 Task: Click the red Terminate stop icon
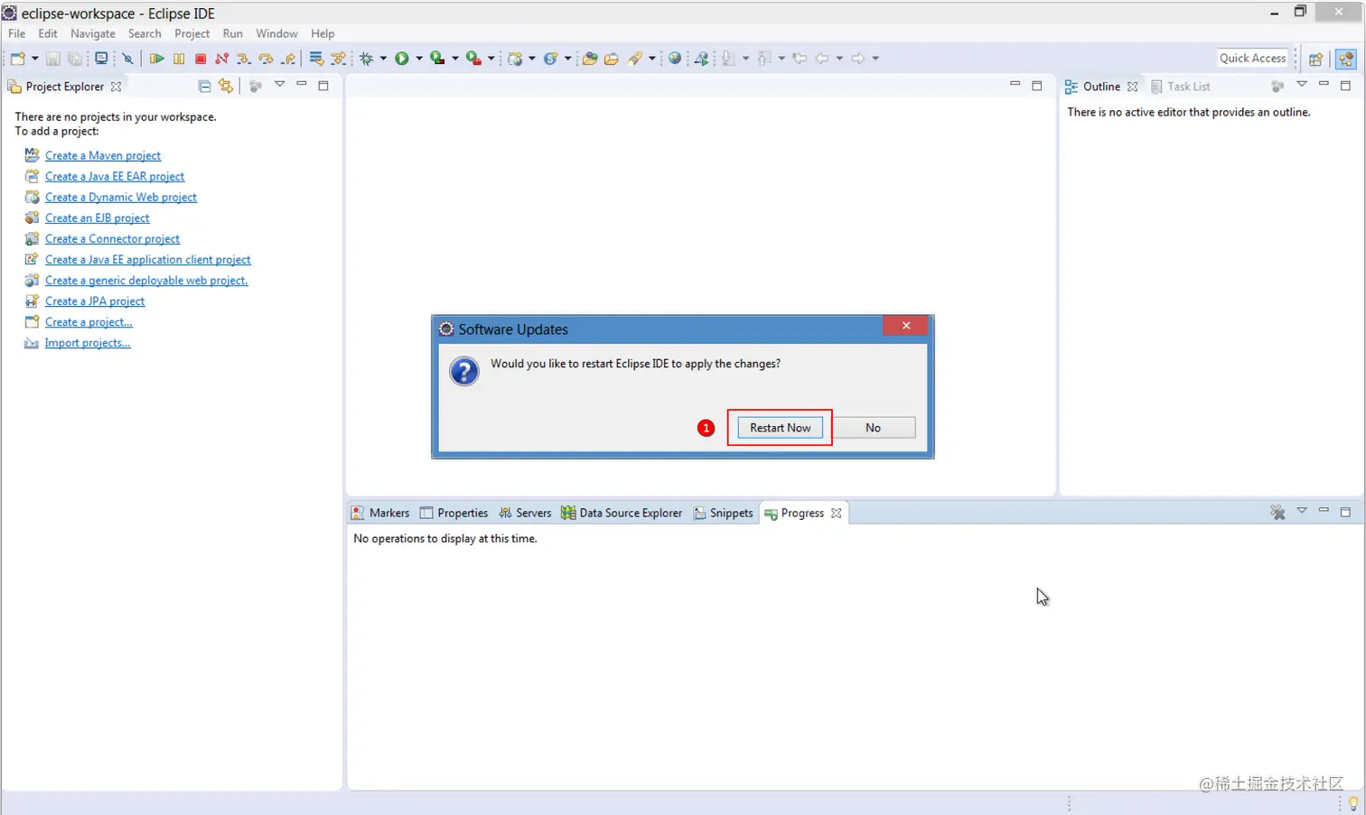coord(201,59)
